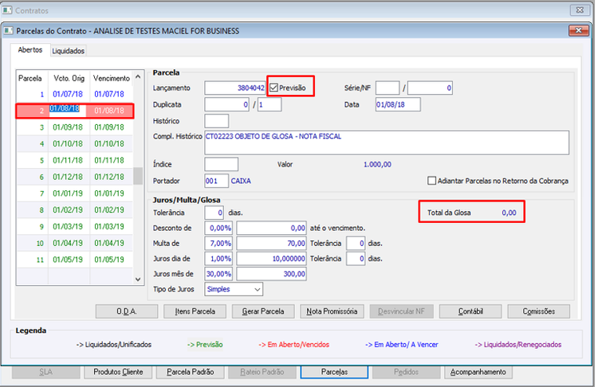Viewport: 598px width, 387px height.
Task: Click the Juros mês value 300,00
Action: pyautogui.click(x=272, y=274)
